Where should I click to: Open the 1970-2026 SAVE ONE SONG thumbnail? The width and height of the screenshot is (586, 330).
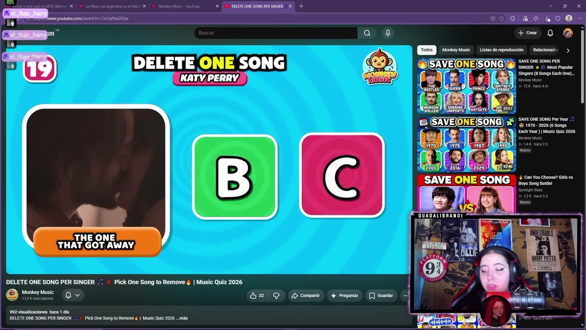[467, 144]
